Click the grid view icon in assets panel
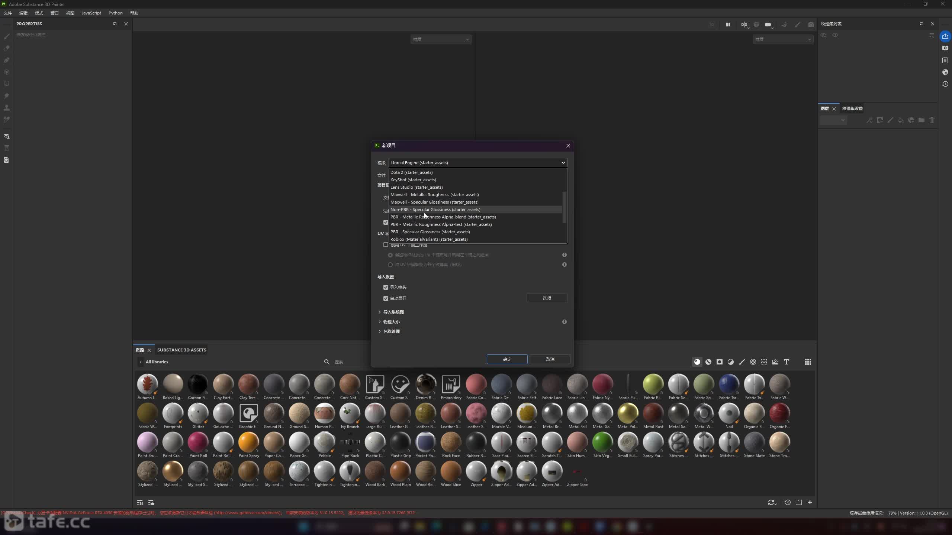Image resolution: width=952 pixels, height=535 pixels. [x=808, y=362]
